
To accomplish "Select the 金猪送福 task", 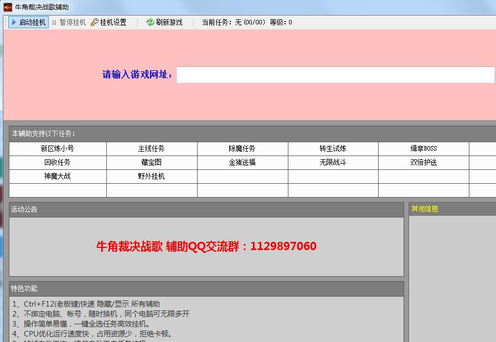I will click(242, 163).
